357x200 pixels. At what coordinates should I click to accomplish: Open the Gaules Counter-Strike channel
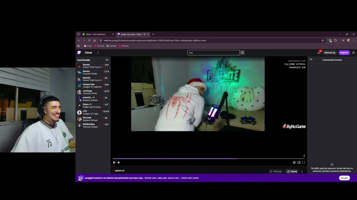pyautogui.click(x=93, y=72)
